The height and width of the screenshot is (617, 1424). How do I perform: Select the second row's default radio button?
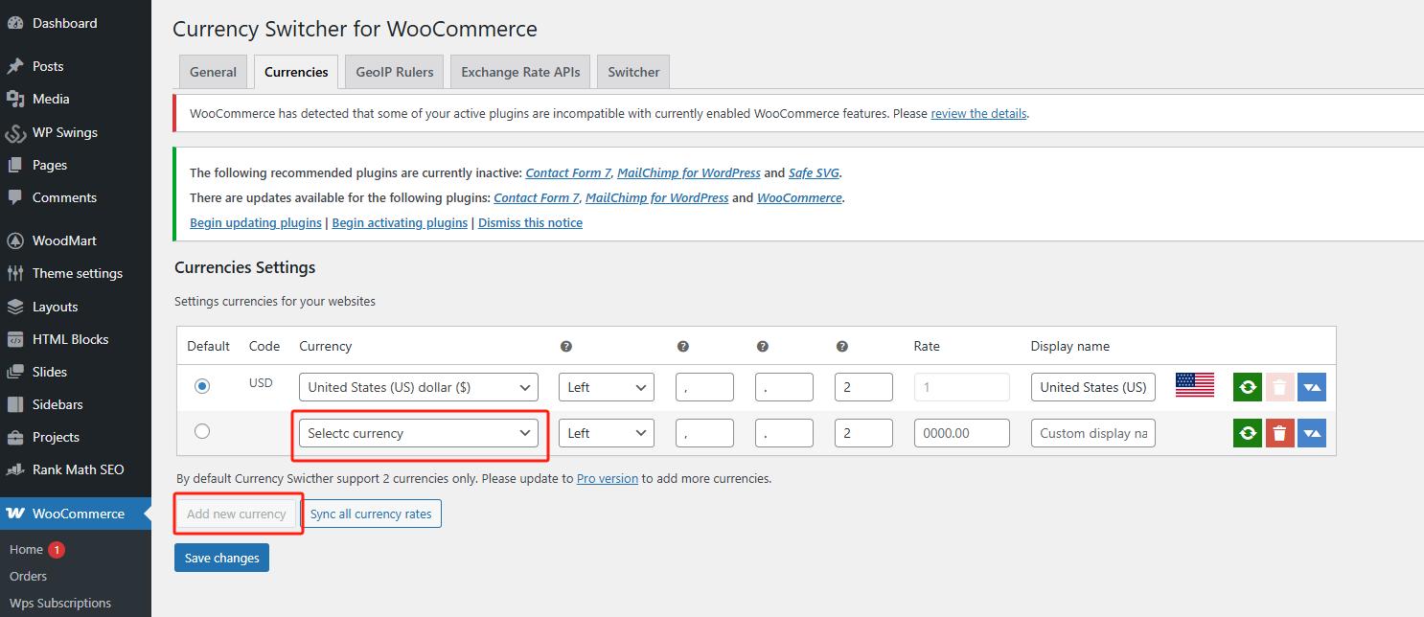coord(201,431)
